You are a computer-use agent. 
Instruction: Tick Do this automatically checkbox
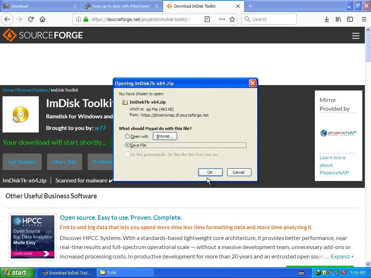pos(127,154)
